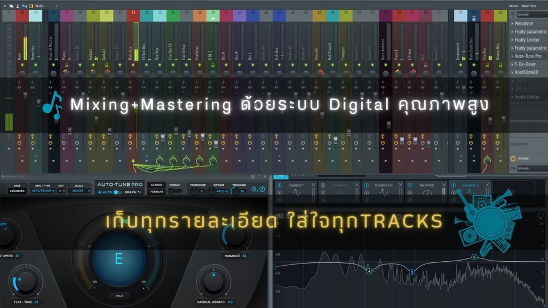Click lock icon on Vox Bus track
This screenshot has width=548, height=308.
487,65
